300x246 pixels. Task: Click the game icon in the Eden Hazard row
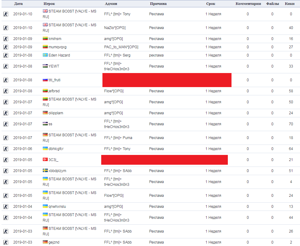(6, 55)
